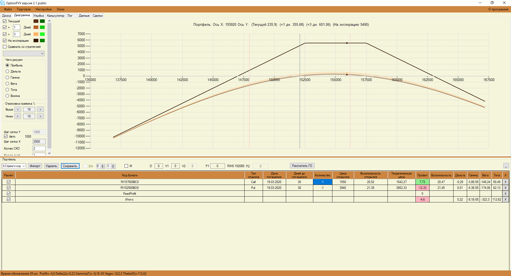Pick the На экспирацию dark brown swatch
The width and height of the screenshot is (511, 276).
36,41
